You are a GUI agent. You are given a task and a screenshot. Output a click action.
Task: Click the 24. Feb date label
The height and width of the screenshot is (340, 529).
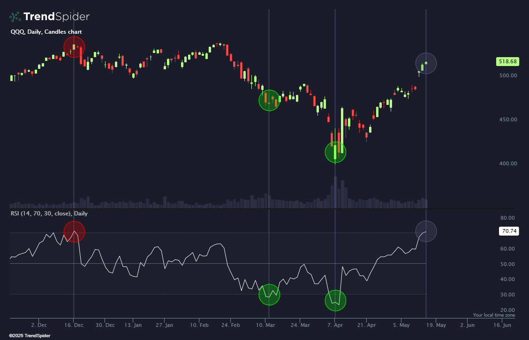coord(231,325)
